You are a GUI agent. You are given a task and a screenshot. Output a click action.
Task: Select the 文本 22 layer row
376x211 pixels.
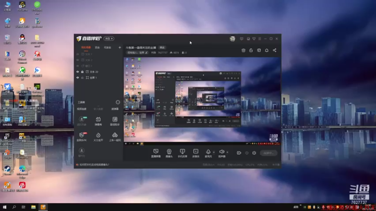point(98,72)
